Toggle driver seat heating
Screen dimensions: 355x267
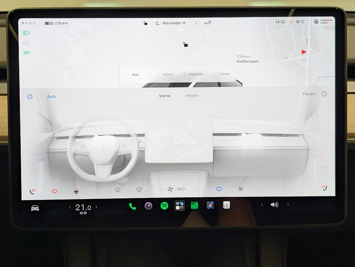click(32, 192)
